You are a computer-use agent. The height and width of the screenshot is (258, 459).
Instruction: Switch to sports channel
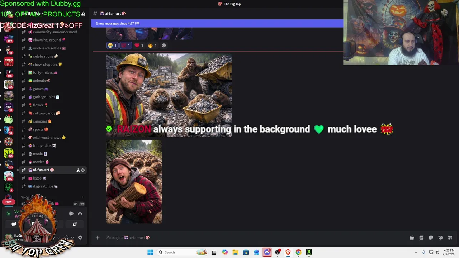(x=53, y=129)
